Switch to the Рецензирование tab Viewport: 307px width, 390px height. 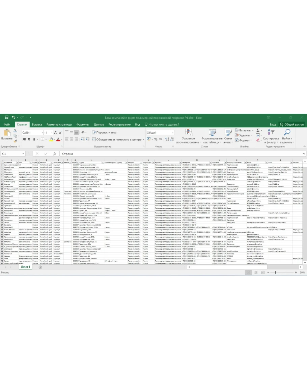119,124
